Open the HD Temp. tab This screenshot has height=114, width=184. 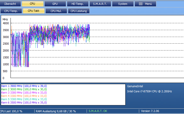click(x=78, y=4)
